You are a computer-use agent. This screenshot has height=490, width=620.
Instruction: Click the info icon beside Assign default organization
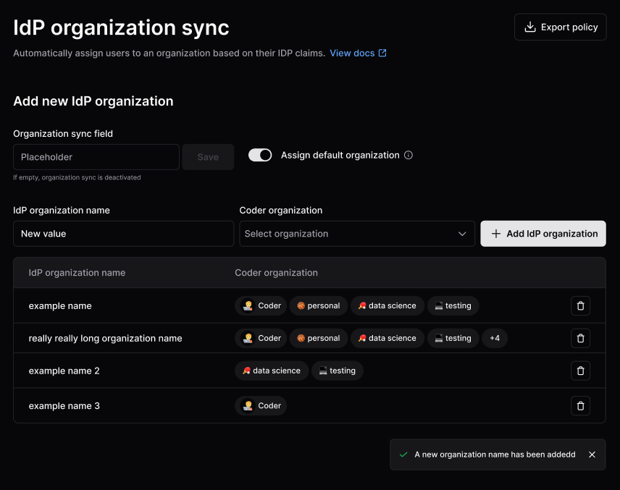pyautogui.click(x=409, y=155)
